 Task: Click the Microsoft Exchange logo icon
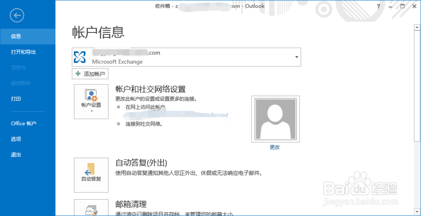point(80,57)
